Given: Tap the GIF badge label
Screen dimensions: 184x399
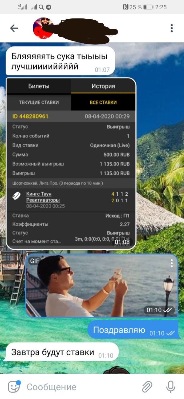Looking at the screenshot, I should [35, 261].
